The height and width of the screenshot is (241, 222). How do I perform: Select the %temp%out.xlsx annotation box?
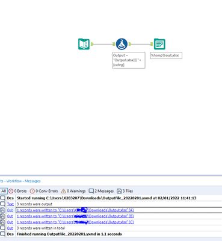(x=166, y=55)
